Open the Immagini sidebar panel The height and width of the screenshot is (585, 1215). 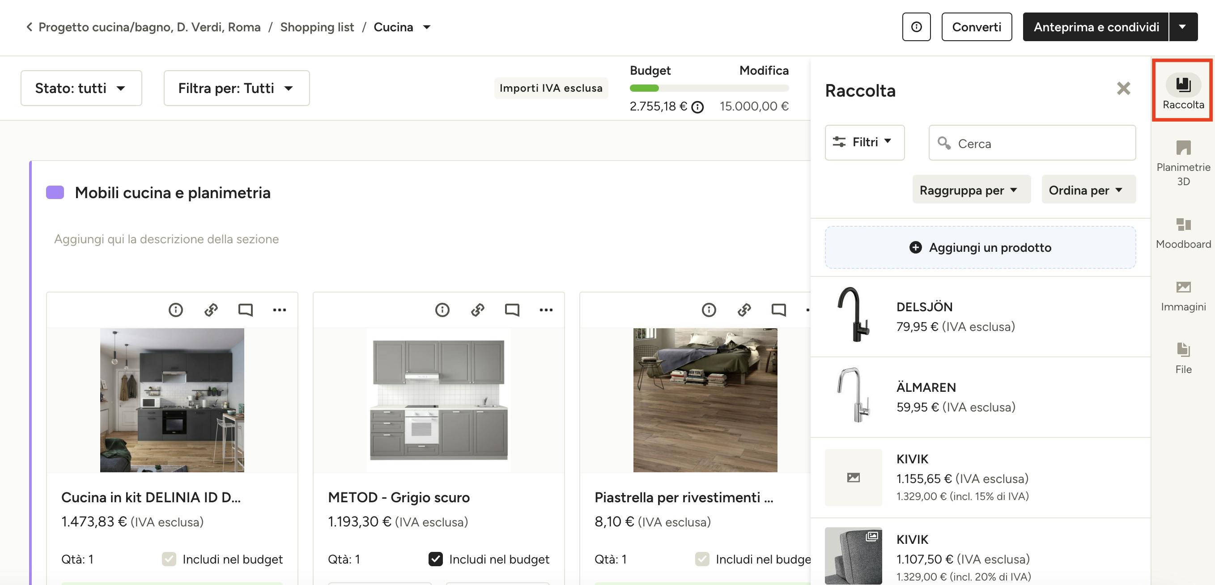click(x=1183, y=297)
